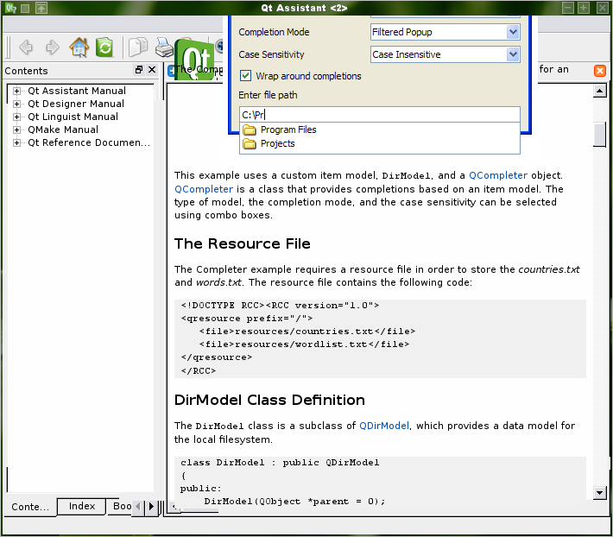Open the QDirModel link
The width and height of the screenshot is (613, 537).
tap(384, 426)
